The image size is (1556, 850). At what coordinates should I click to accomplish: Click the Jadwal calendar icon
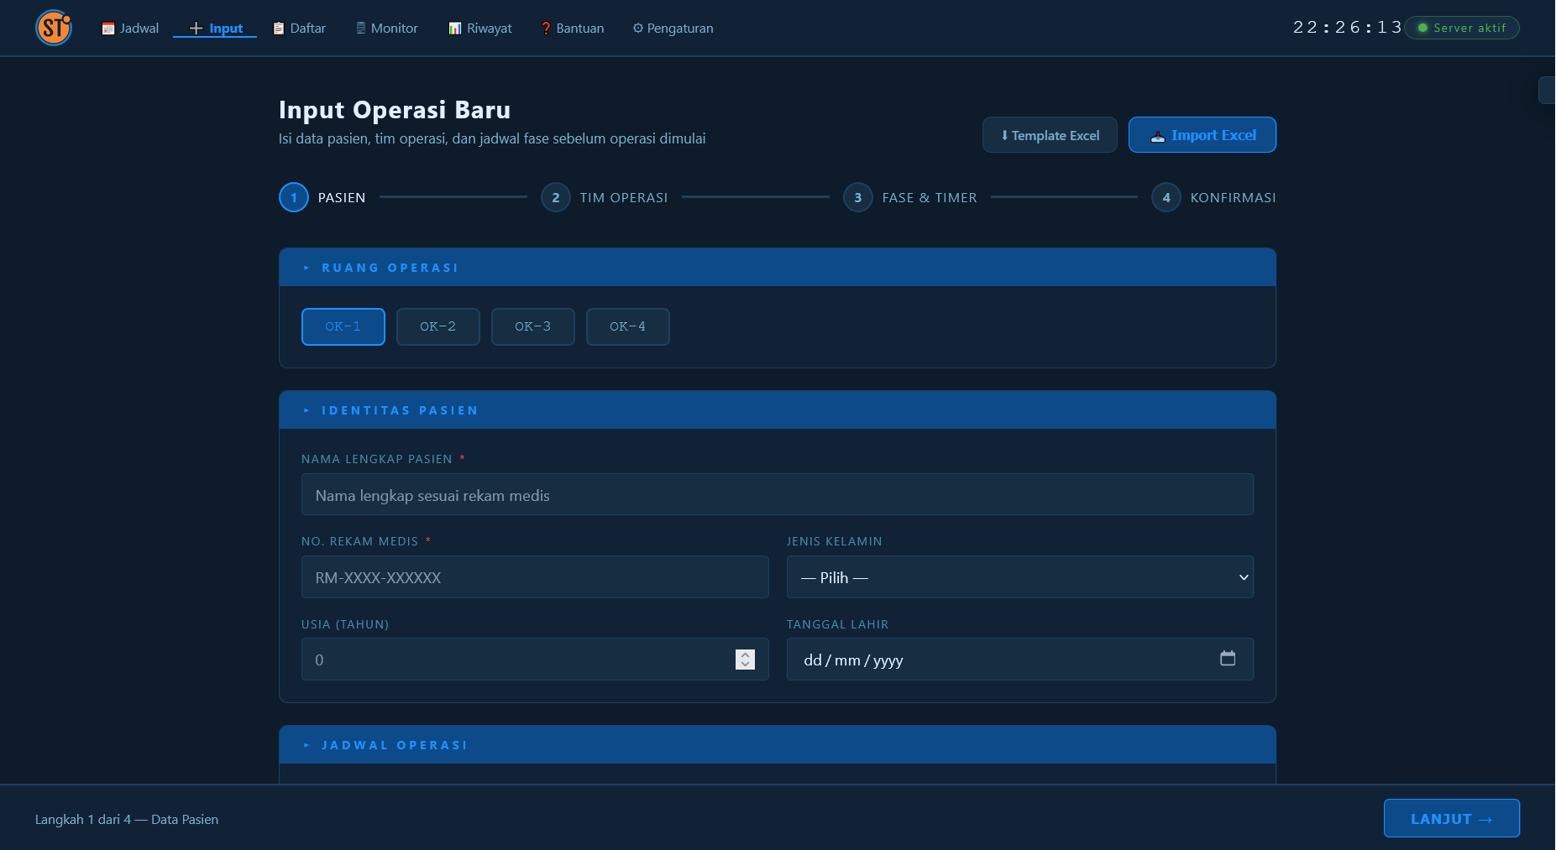pyautogui.click(x=108, y=29)
